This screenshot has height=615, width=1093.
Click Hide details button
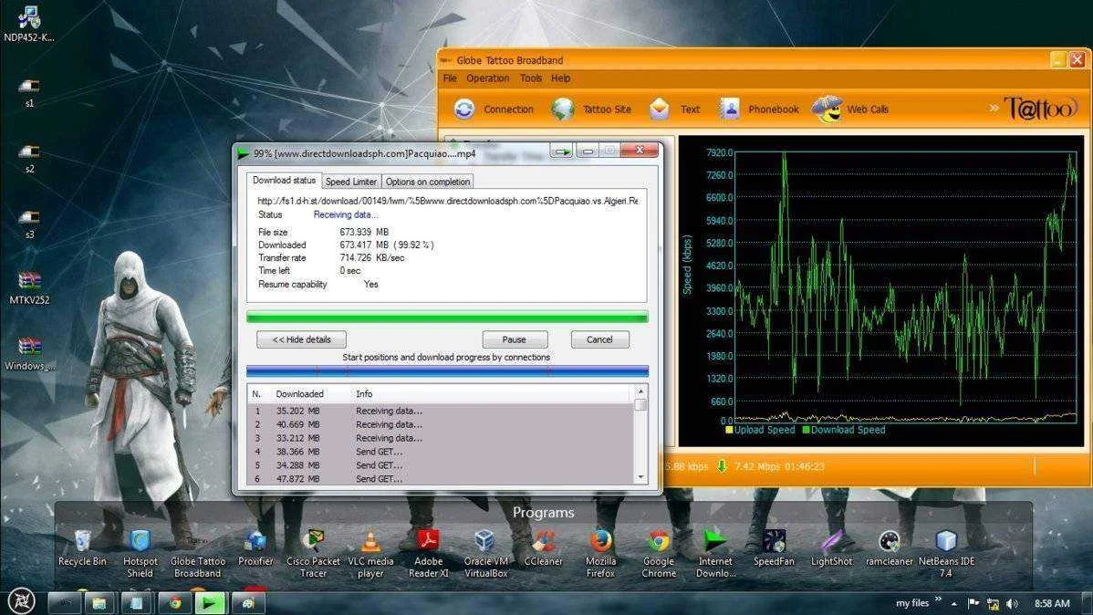[x=301, y=339]
